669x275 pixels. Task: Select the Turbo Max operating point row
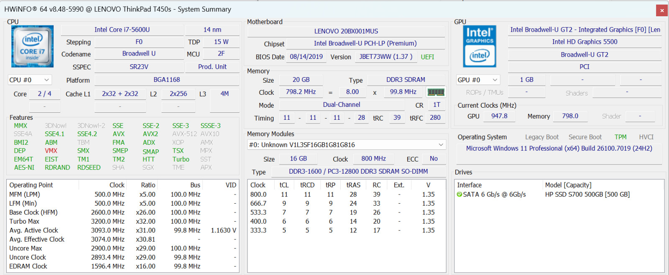[x=123, y=222]
